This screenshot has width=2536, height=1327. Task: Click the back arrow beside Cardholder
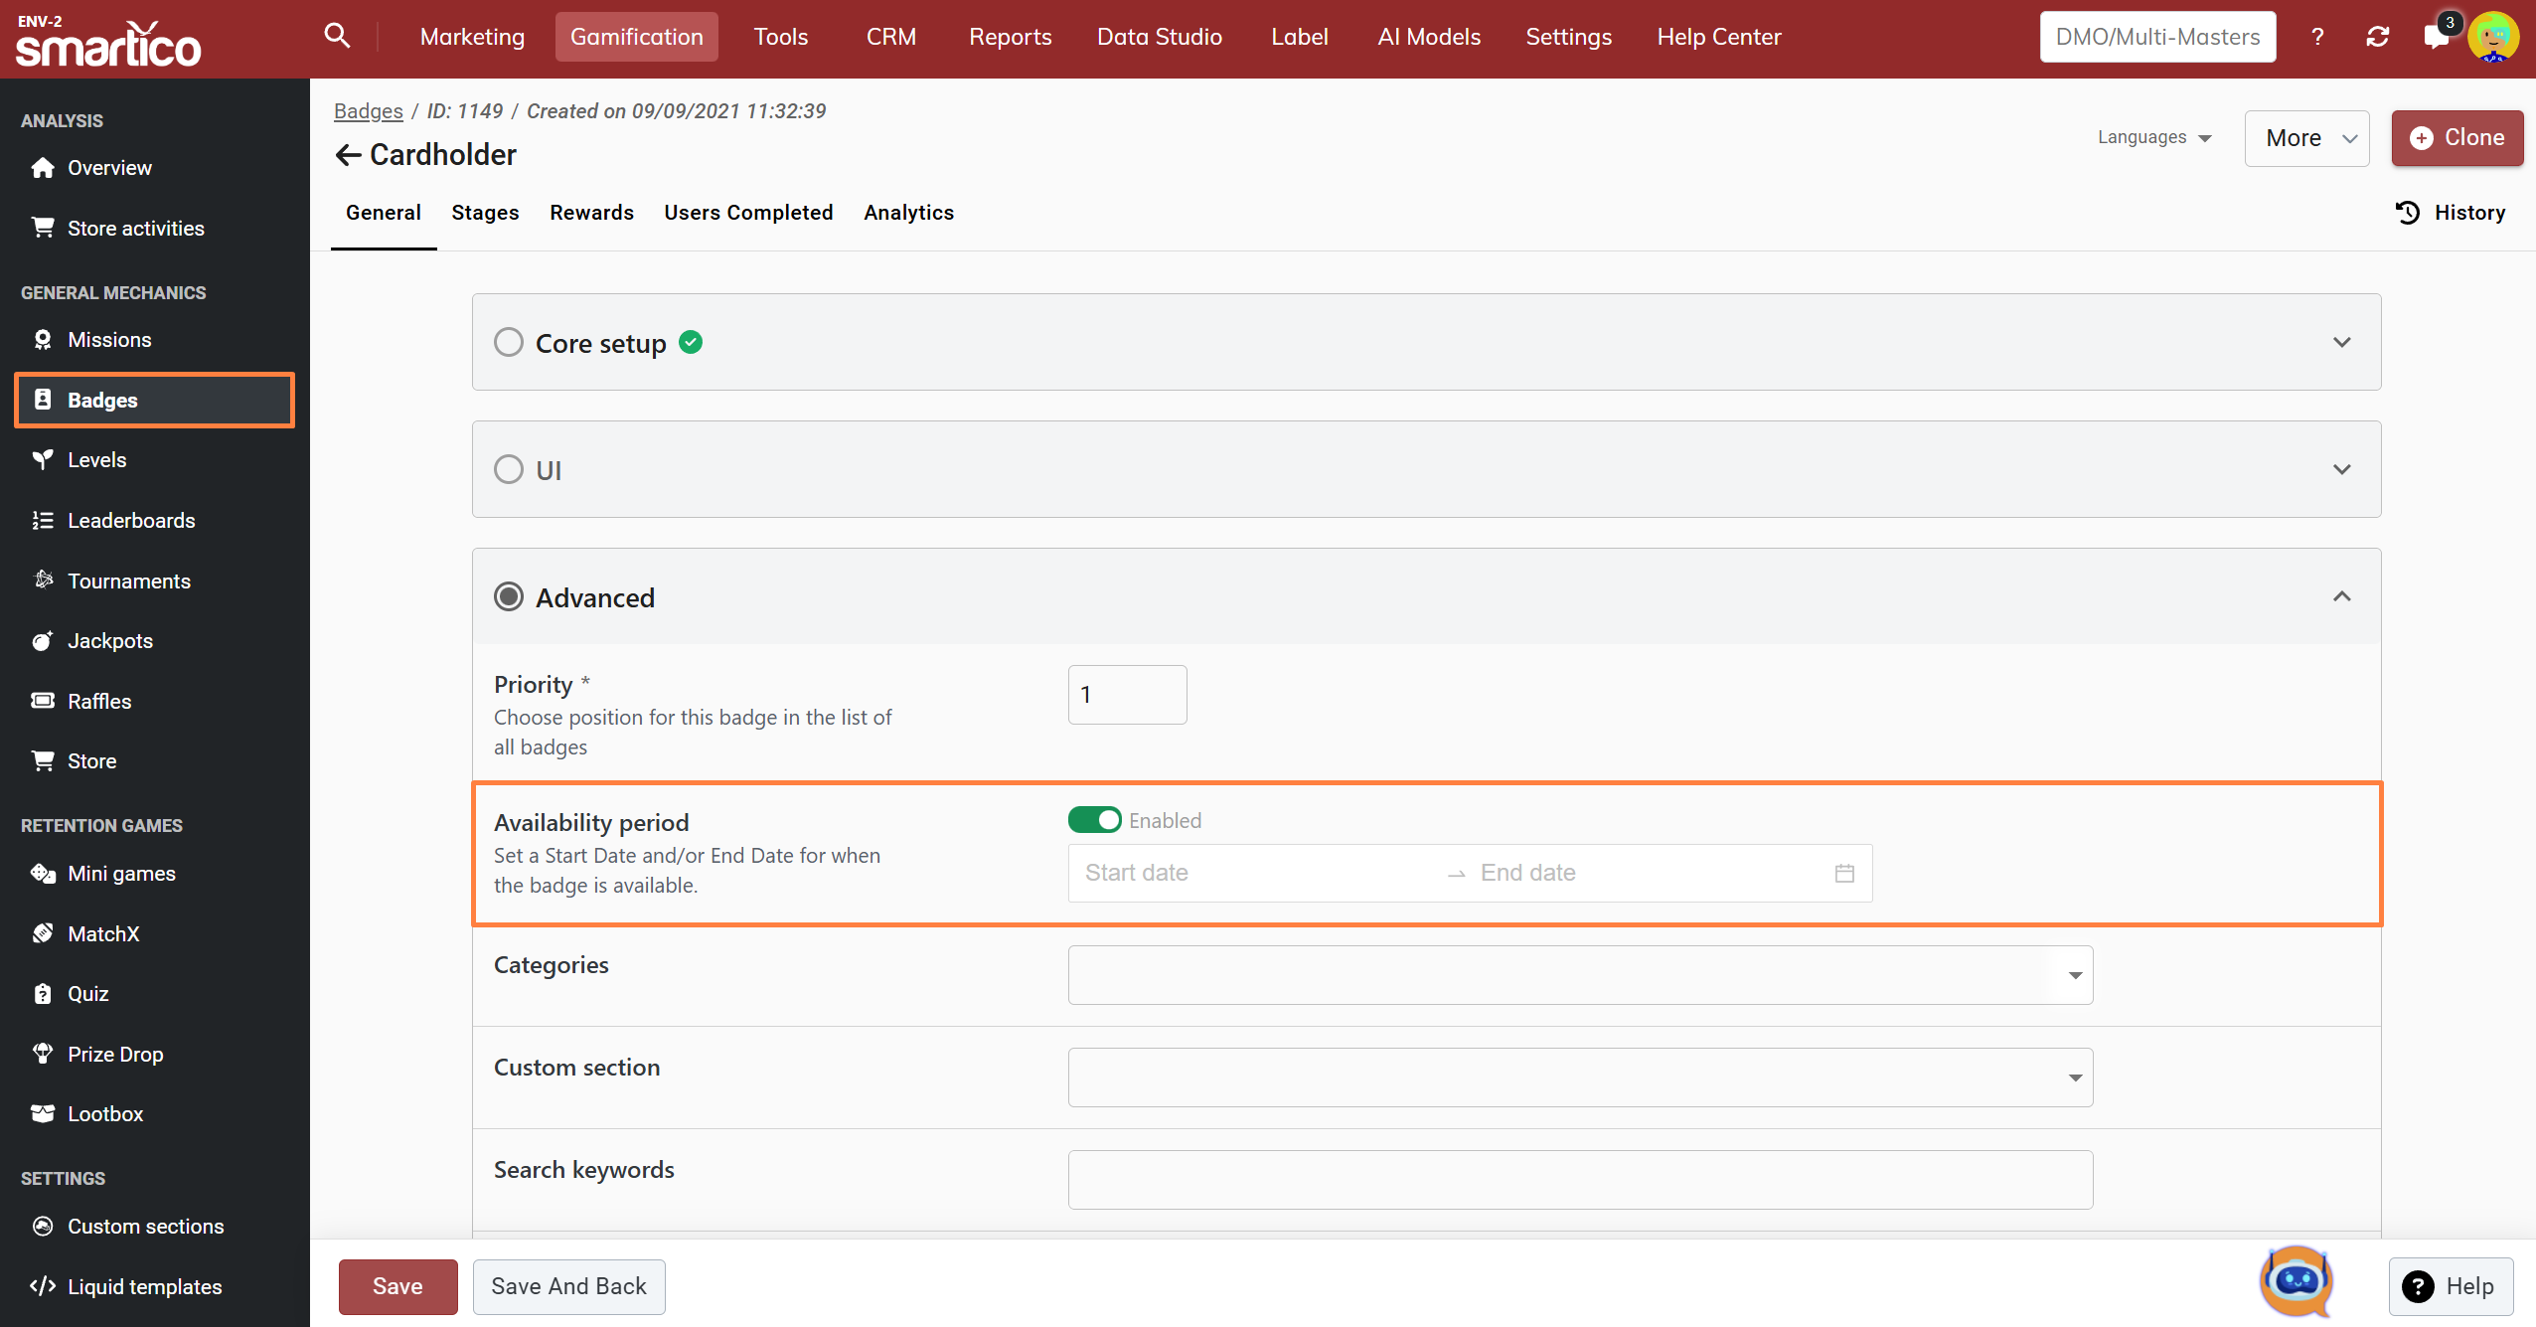pyautogui.click(x=348, y=155)
